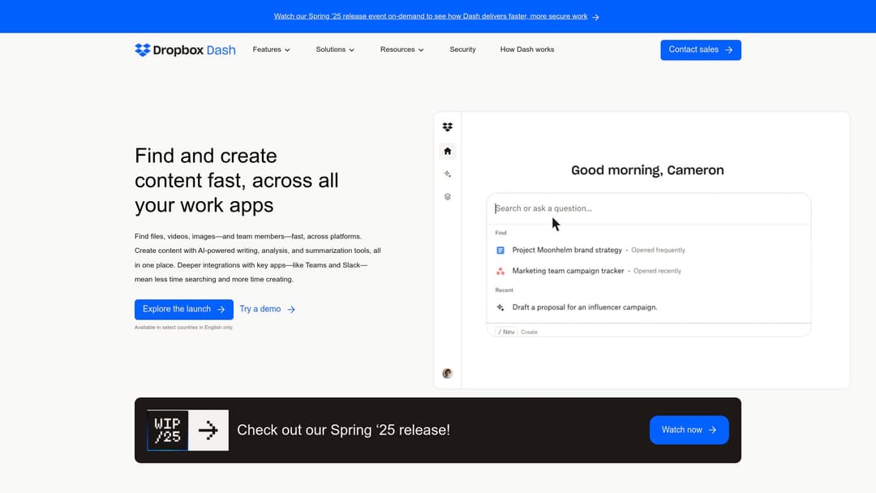Click the Search or ask a question field

[649, 209]
